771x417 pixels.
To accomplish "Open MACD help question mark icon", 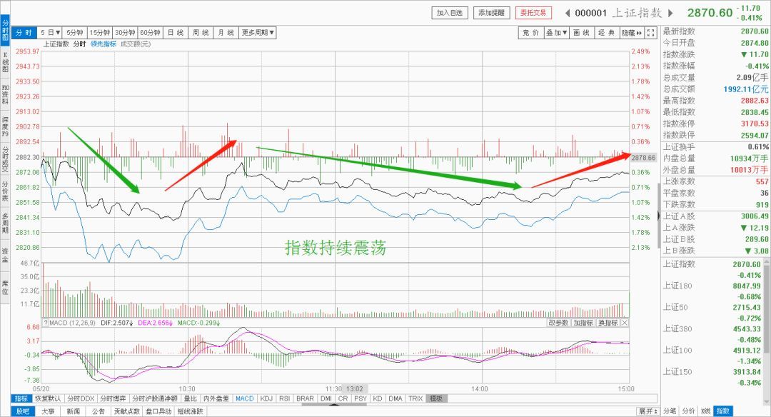I will 45,323.
